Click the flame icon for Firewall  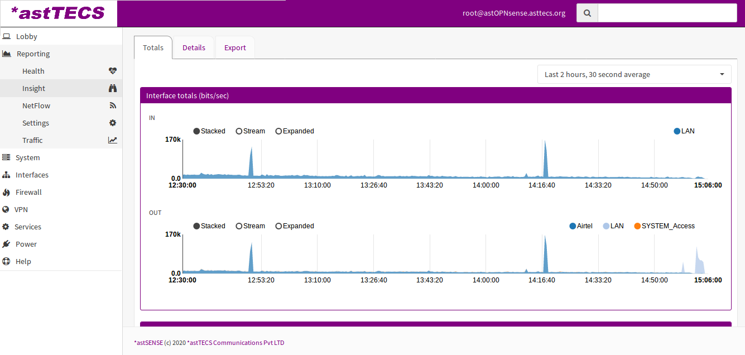pyautogui.click(x=6, y=192)
